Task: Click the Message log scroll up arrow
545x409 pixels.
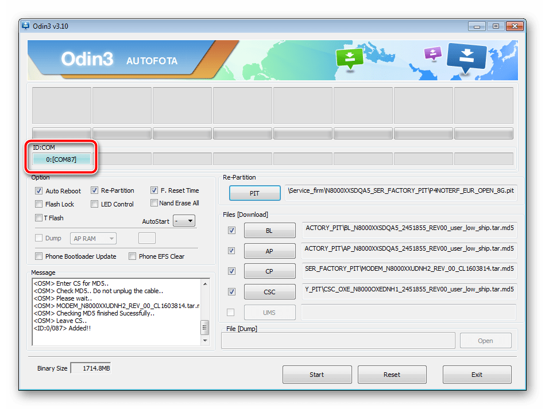Action: point(205,283)
